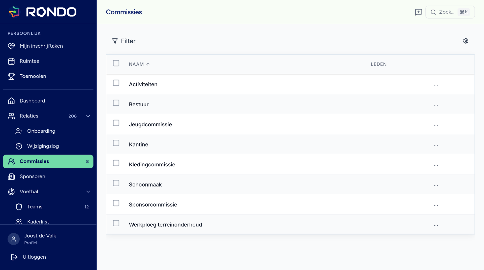This screenshot has height=270, width=484.
Task: Click the Ruimtes calendar icon
Action: (x=11, y=61)
